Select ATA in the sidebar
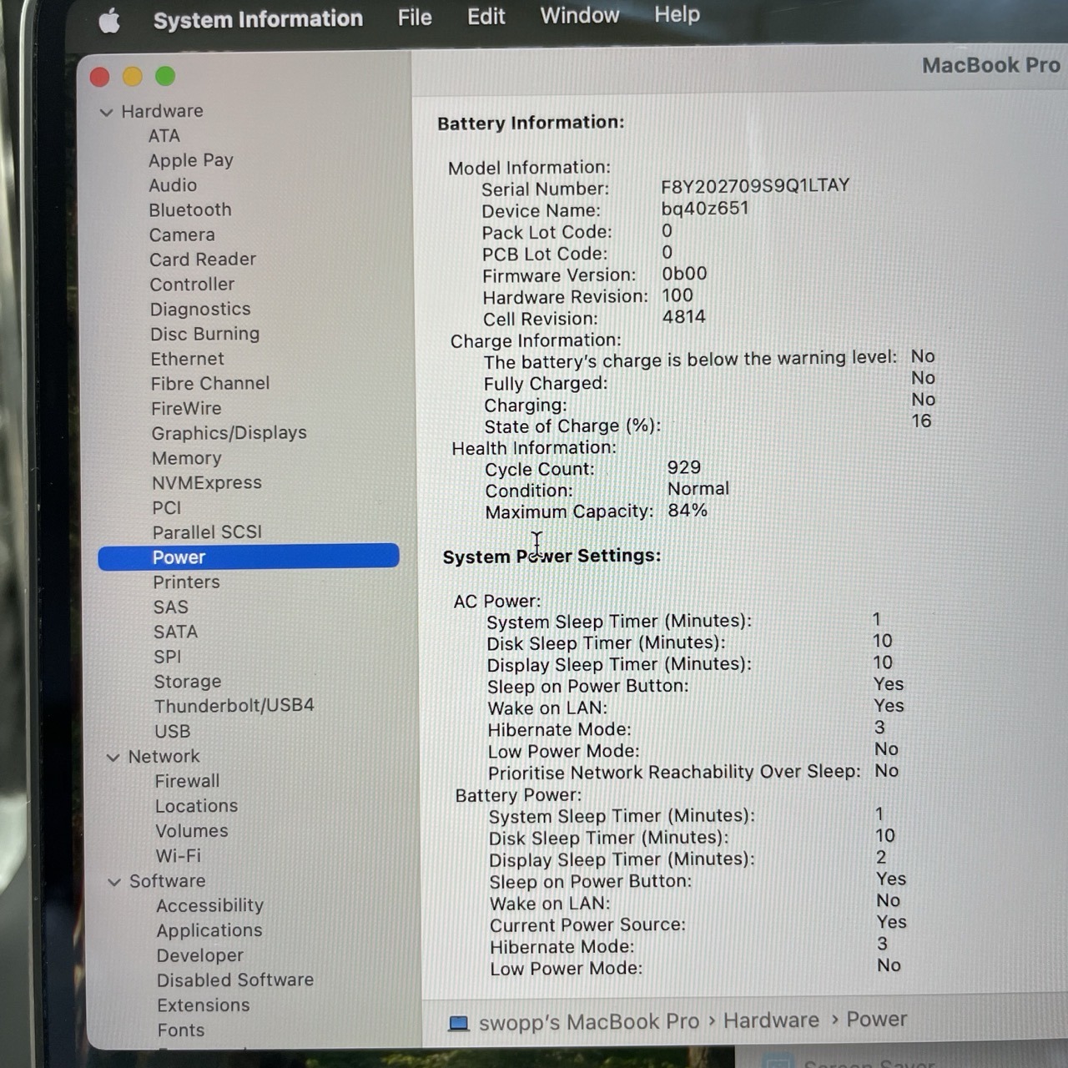Screen dimensions: 1068x1068 [164, 136]
